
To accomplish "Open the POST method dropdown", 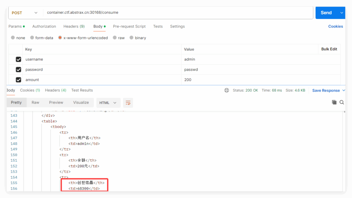I will coord(24,13).
